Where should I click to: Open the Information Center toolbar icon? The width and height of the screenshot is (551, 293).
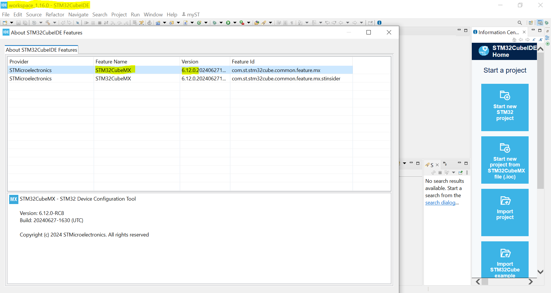(x=379, y=23)
